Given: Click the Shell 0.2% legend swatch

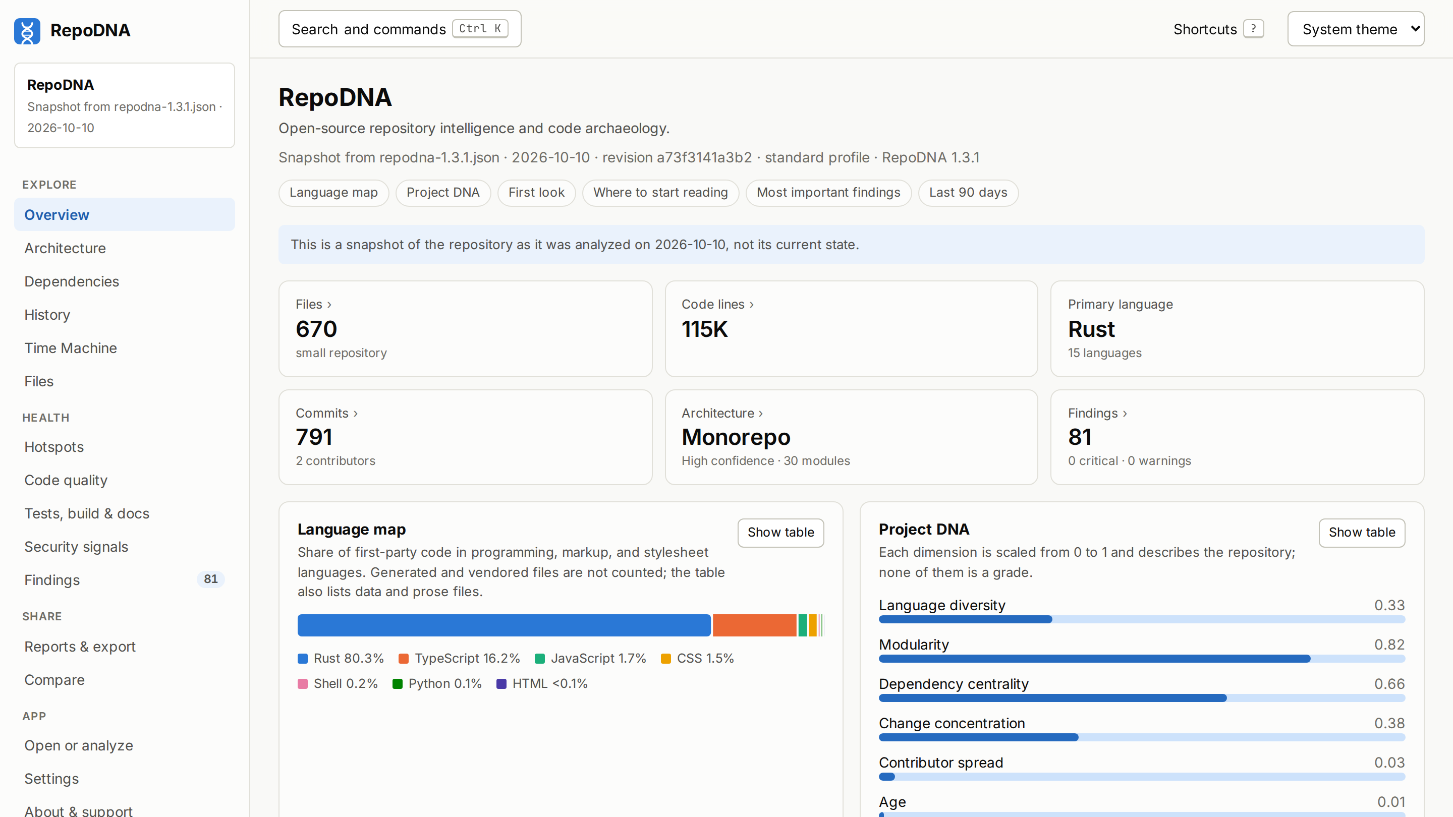Looking at the screenshot, I should [x=302, y=684].
